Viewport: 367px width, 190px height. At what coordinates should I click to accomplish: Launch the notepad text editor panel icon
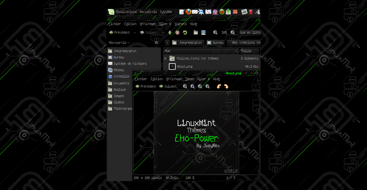tap(181, 12)
